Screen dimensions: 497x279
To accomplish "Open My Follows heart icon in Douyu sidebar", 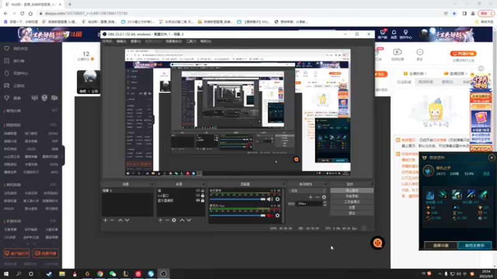I will 7,48.
